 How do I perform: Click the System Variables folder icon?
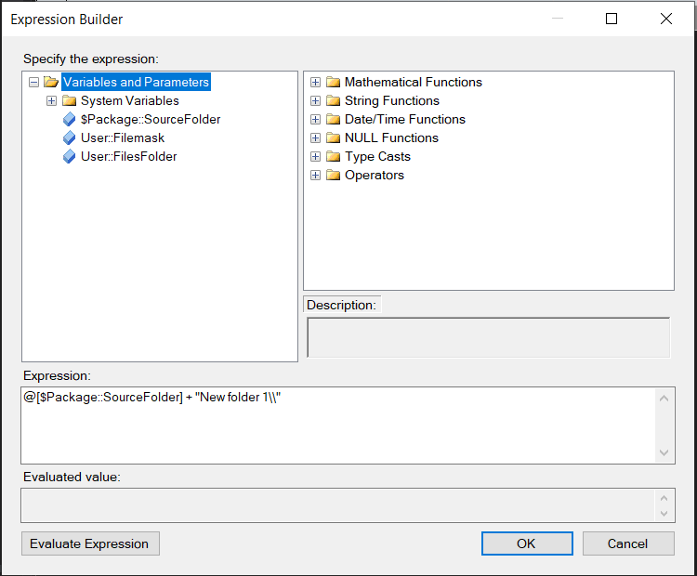tap(69, 101)
